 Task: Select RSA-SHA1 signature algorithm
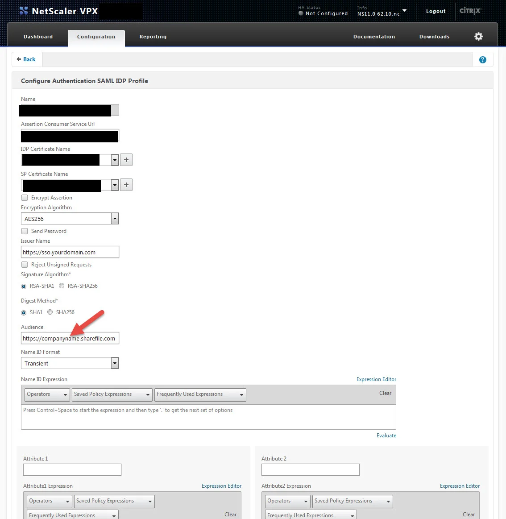[24, 286]
